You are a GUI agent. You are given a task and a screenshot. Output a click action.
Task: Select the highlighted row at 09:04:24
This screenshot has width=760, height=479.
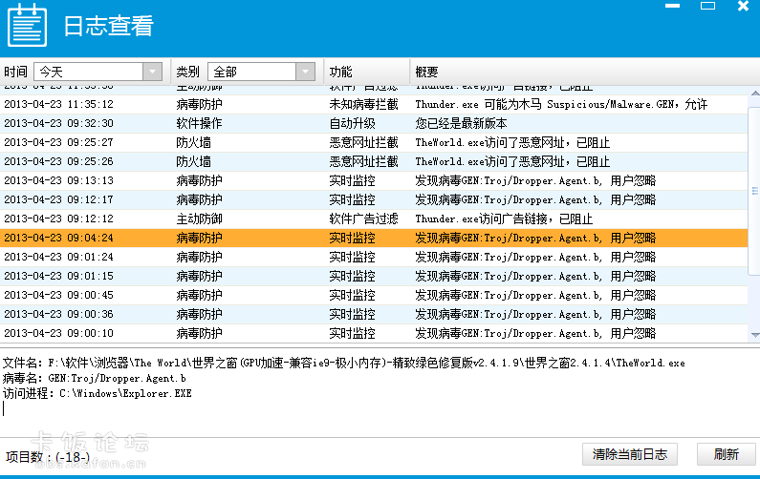(x=374, y=238)
